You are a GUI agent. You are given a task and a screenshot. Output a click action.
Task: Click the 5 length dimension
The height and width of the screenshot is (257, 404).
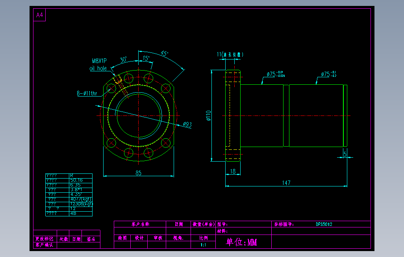345,154
